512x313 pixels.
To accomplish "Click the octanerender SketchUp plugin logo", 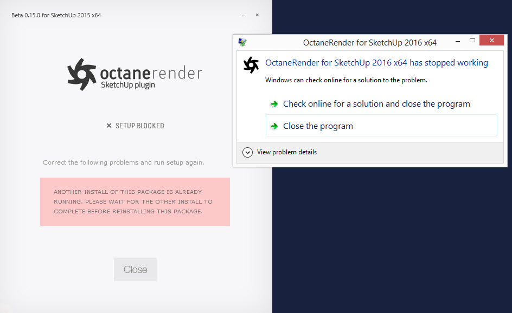I will click(135, 74).
